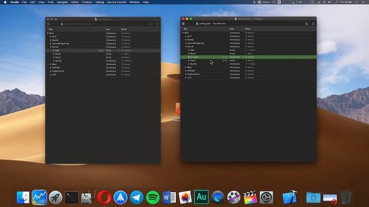This screenshot has width=369, height=207.
Task: Open Microsoft Word from the Dock
Action: [x=169, y=197]
